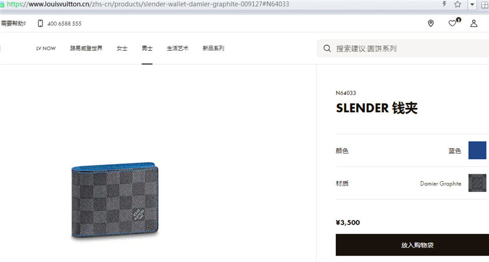The height and width of the screenshot is (262, 489).
Task: Click the green lock icon in address bar
Action: click(x=2, y=4)
